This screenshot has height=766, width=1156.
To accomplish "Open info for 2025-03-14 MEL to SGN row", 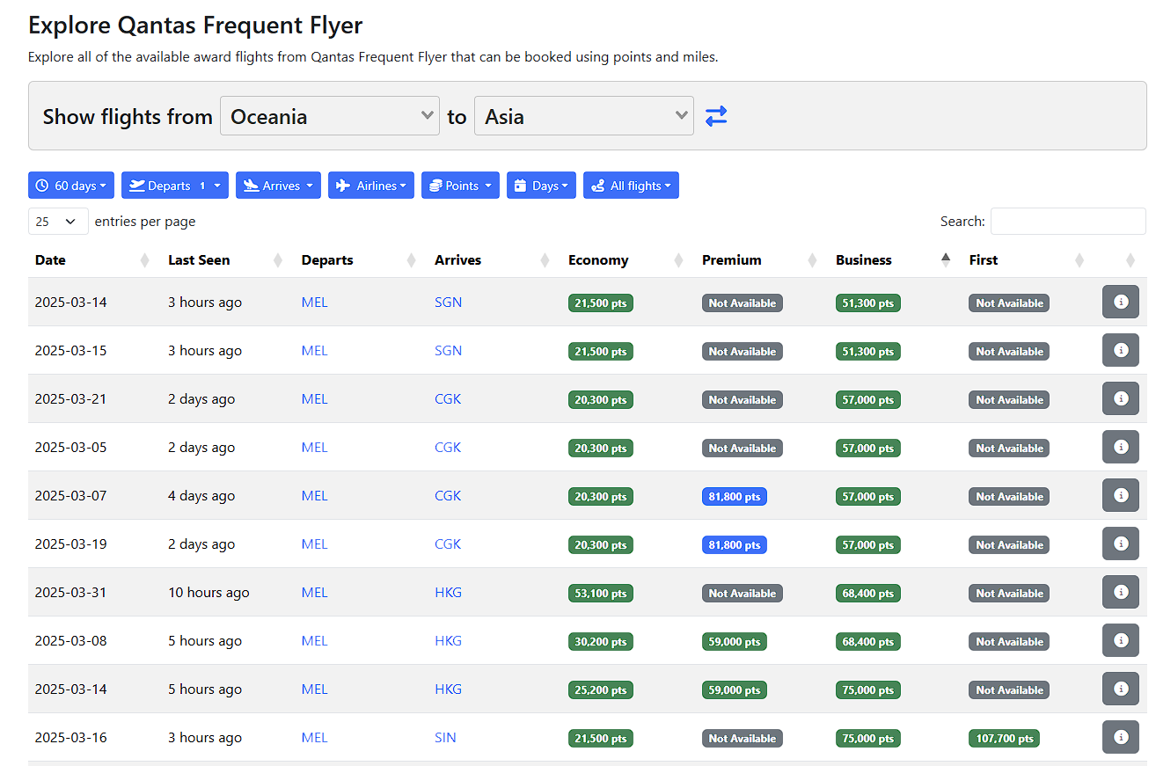I will point(1120,302).
